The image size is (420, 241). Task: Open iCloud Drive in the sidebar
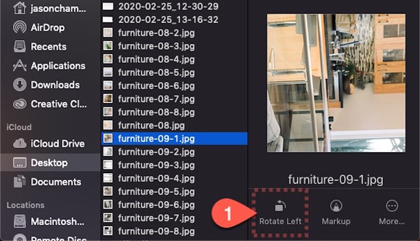coord(49,144)
